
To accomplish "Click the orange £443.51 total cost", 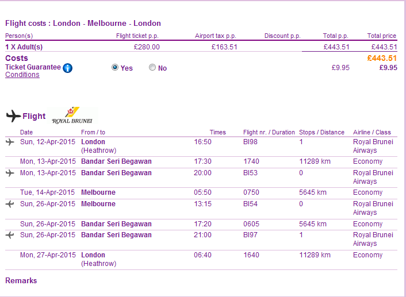I will [x=382, y=58].
